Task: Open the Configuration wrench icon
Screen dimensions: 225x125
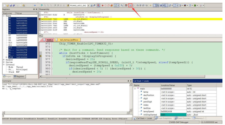Action: (x=122, y=5)
